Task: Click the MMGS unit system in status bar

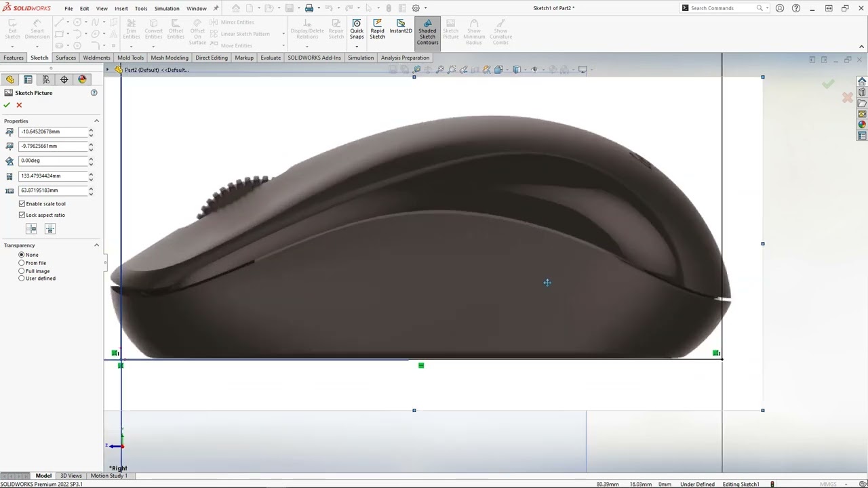Action: (x=828, y=484)
